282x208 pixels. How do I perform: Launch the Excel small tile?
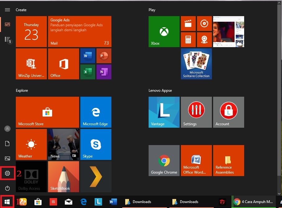click(x=88, y=72)
